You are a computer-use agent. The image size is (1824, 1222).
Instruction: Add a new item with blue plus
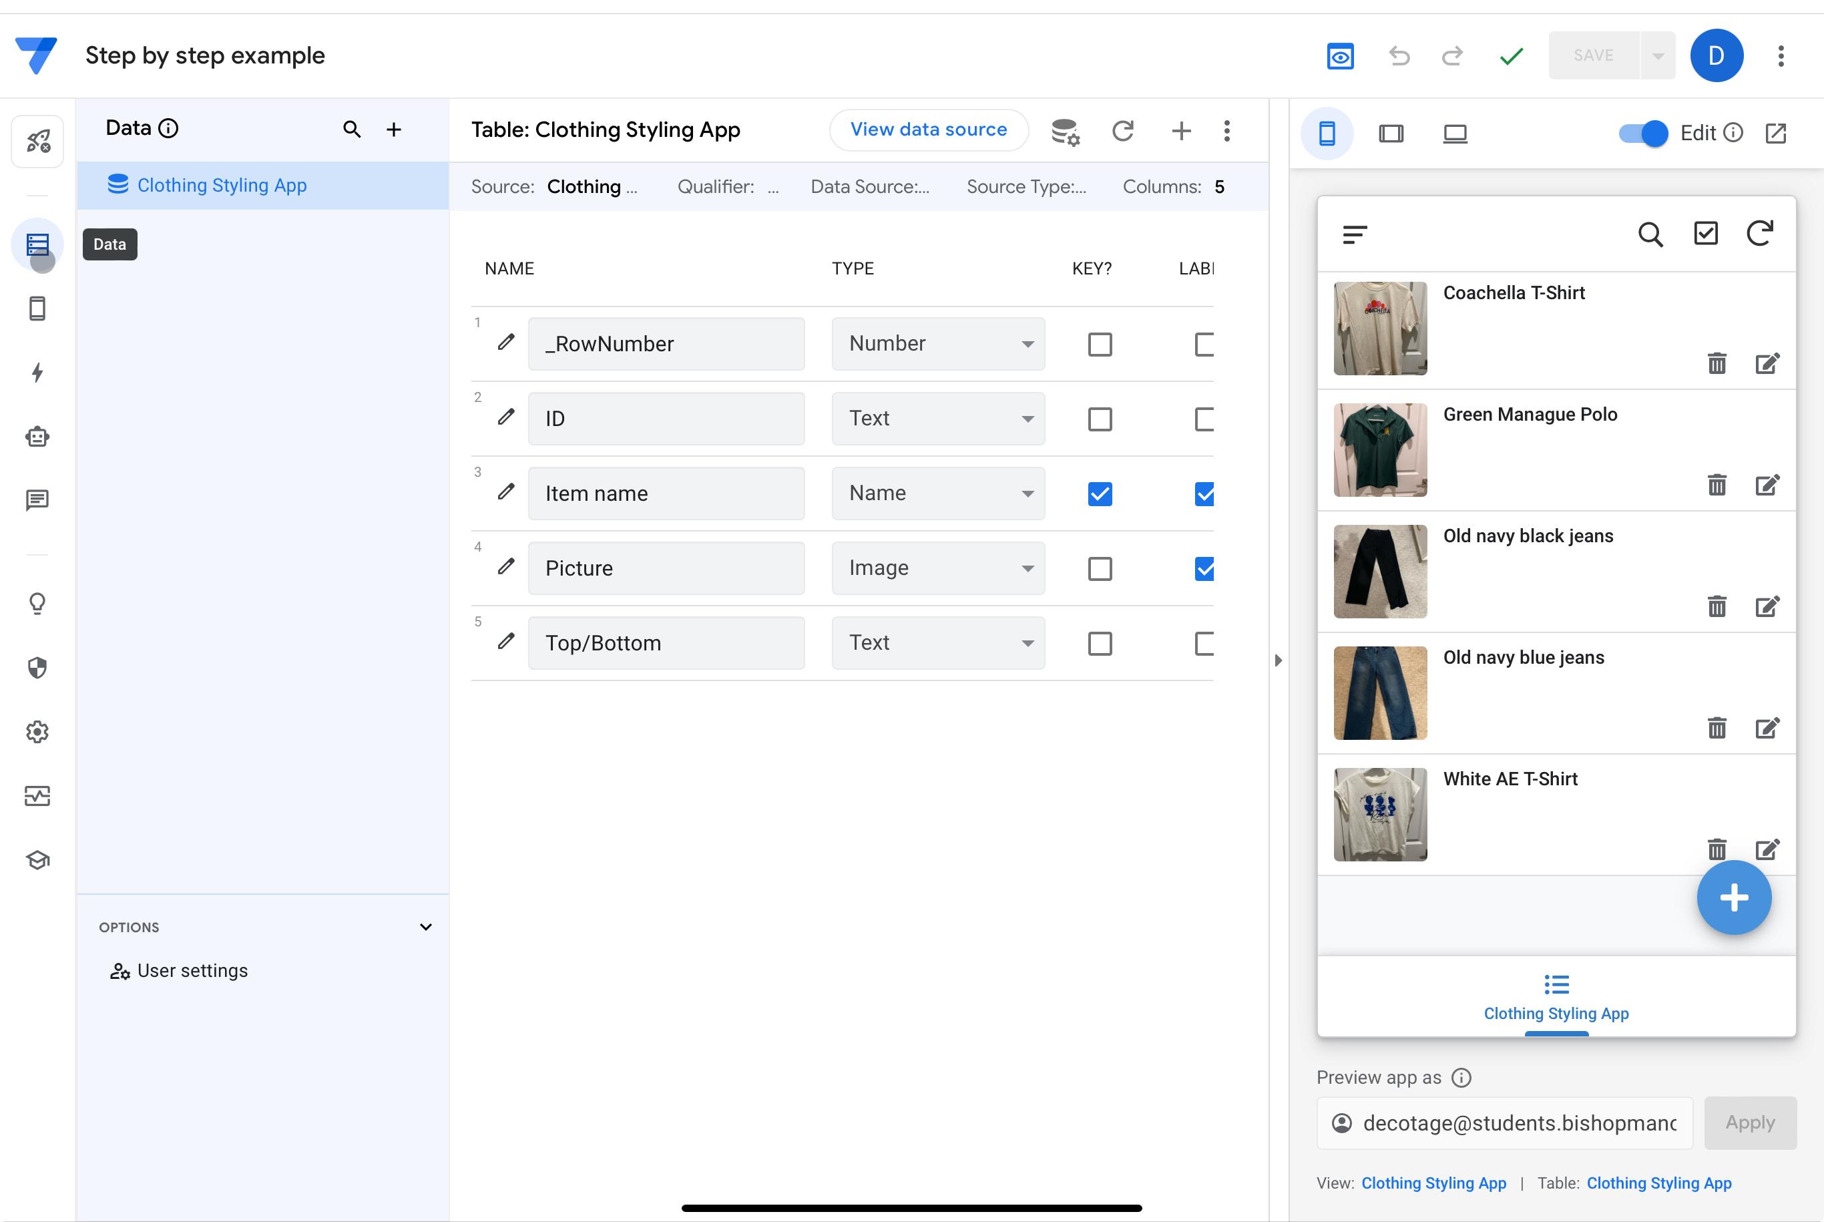[x=1734, y=897]
